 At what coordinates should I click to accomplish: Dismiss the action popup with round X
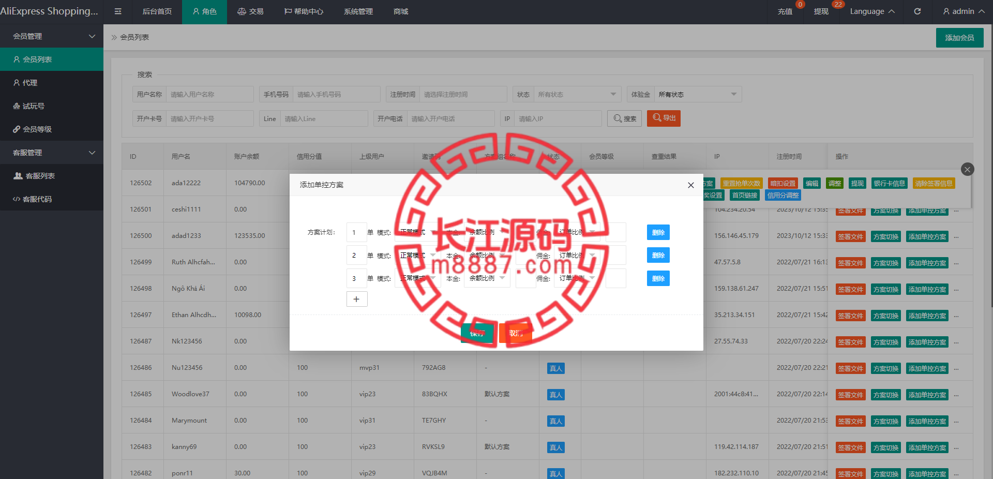click(x=967, y=169)
